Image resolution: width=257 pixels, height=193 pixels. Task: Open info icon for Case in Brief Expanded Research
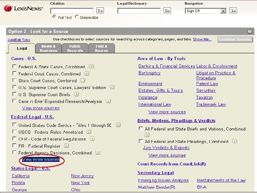[x=109, y=101]
